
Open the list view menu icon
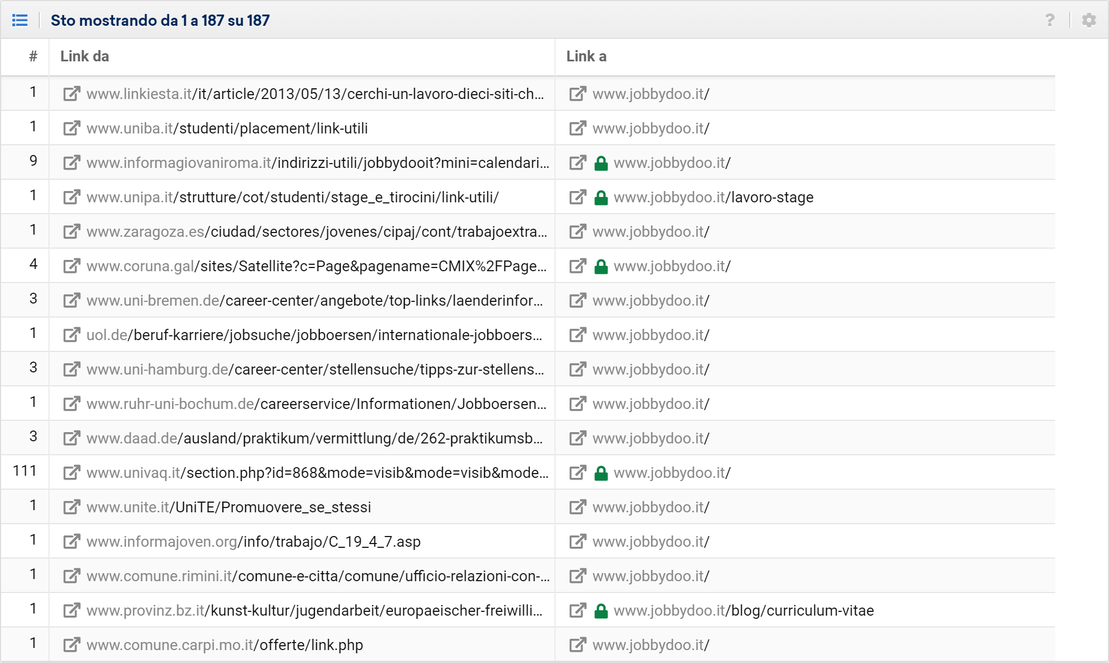[x=20, y=20]
